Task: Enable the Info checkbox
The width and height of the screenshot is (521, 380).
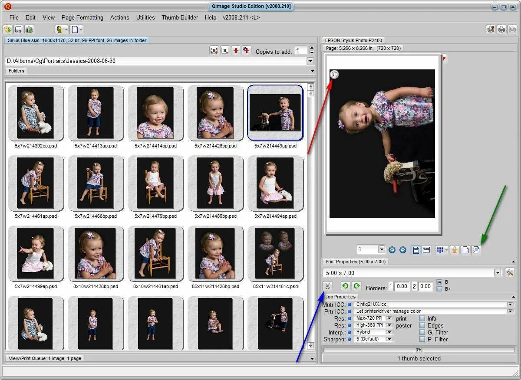Action: 422,318
